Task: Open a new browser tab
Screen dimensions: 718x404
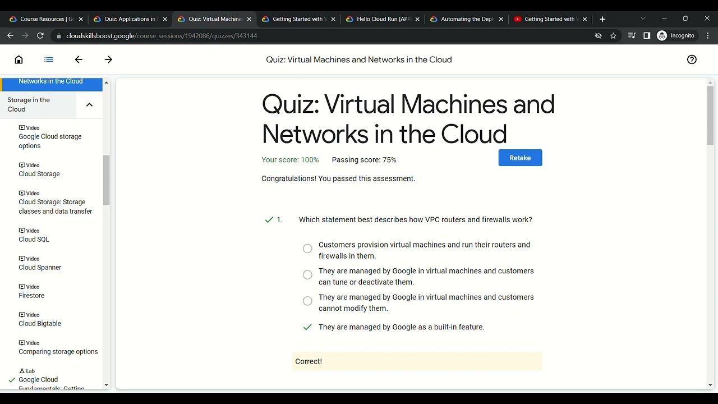Action: [x=602, y=19]
